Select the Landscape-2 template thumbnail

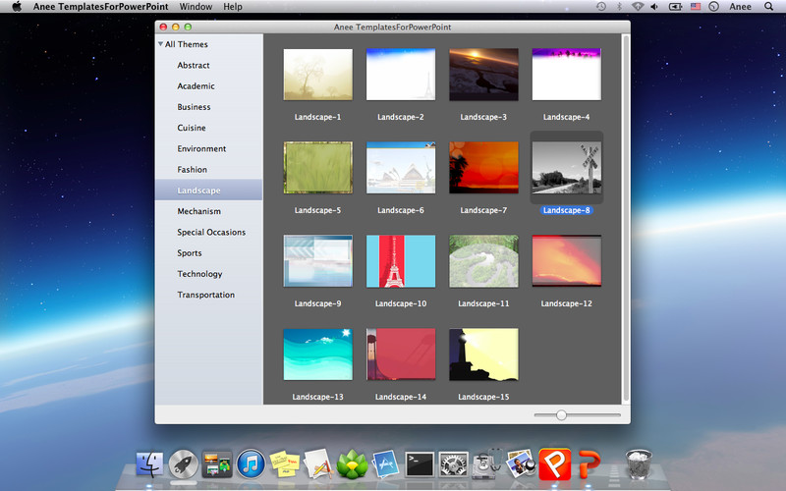point(401,75)
